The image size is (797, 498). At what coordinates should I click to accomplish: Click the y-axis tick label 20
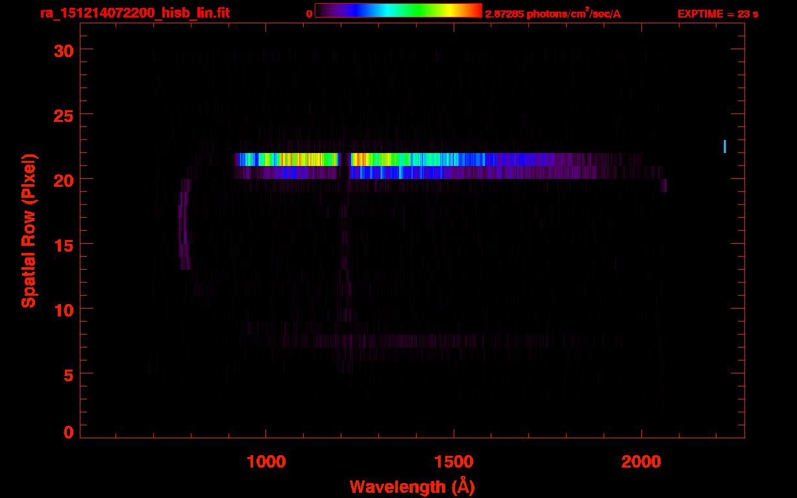pyautogui.click(x=63, y=180)
